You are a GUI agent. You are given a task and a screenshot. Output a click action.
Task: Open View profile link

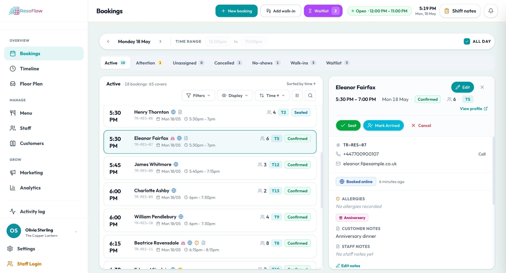[x=474, y=109]
